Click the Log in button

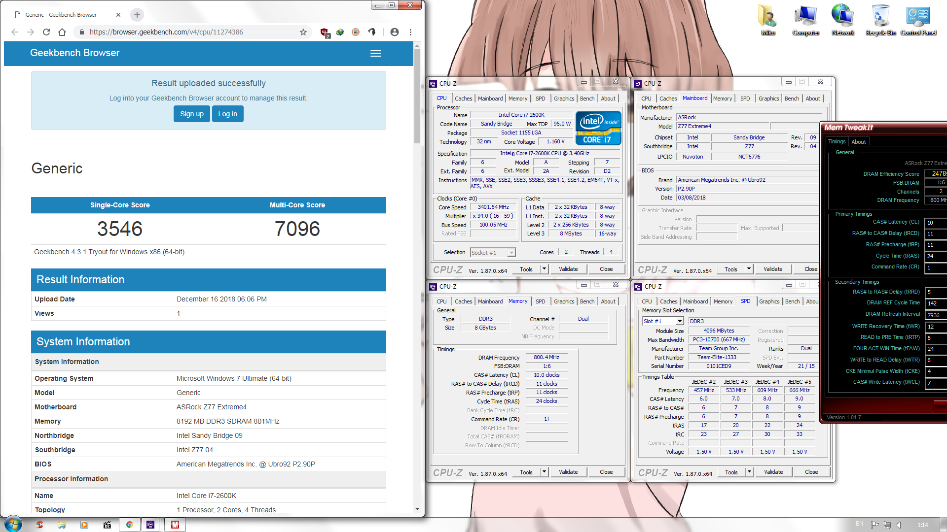click(x=227, y=114)
